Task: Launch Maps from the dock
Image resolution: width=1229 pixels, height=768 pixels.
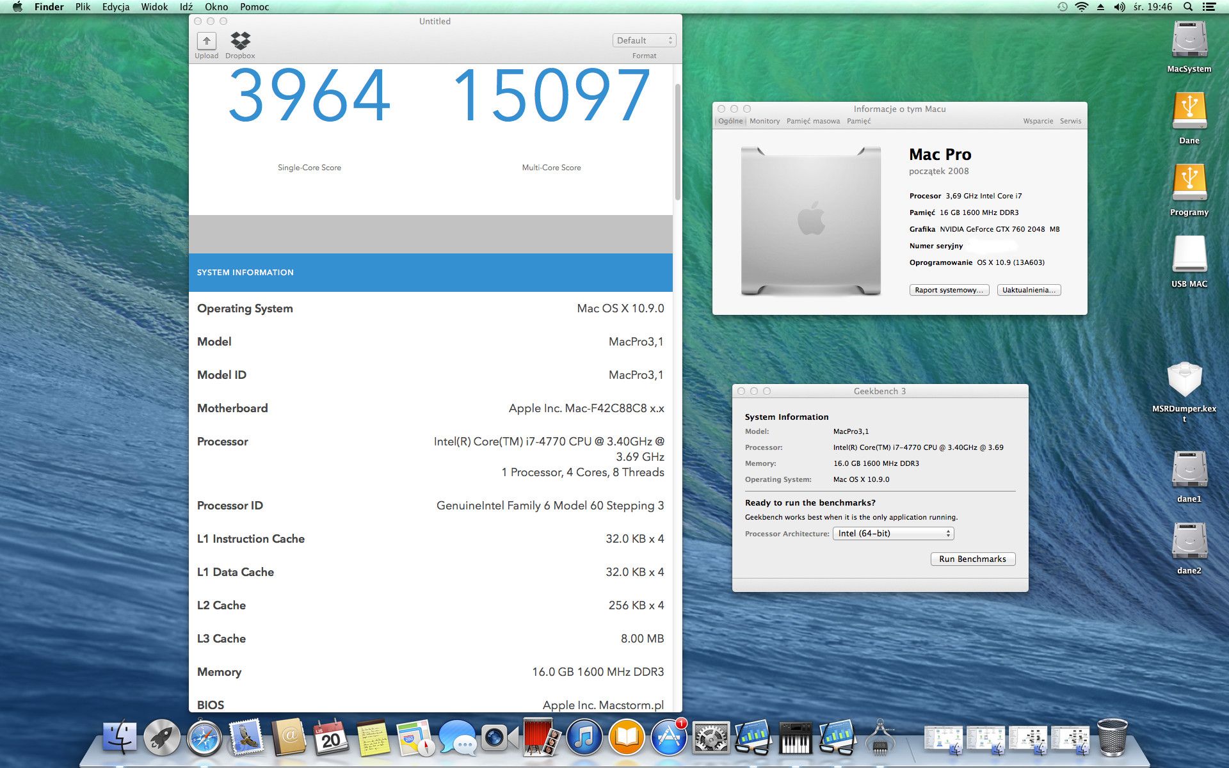Action: [415, 737]
